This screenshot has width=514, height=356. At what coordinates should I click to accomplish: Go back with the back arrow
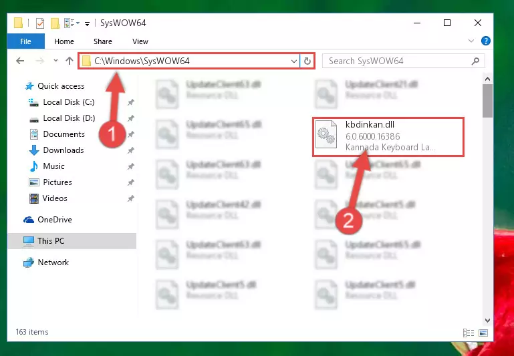click(20, 61)
